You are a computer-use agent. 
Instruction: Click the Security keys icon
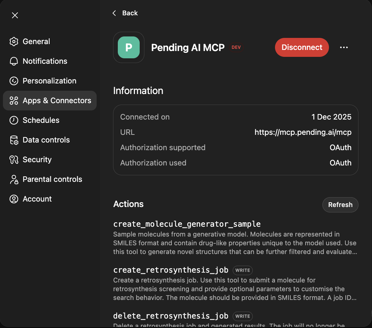14,160
